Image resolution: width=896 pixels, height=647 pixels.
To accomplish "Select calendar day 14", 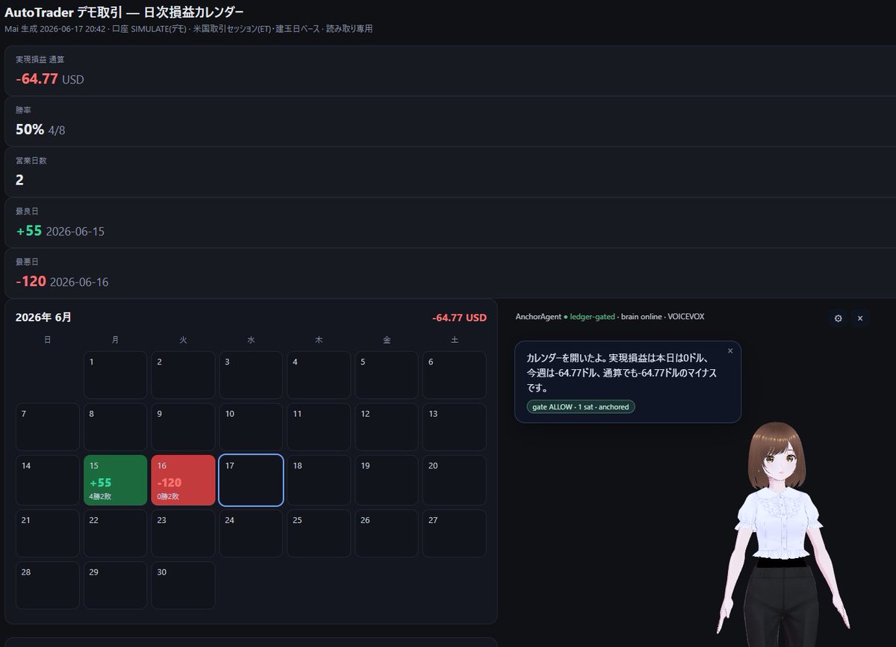I will tap(48, 480).
